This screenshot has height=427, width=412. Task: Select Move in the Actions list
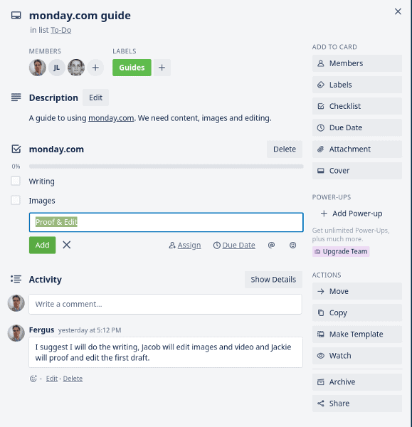357,291
